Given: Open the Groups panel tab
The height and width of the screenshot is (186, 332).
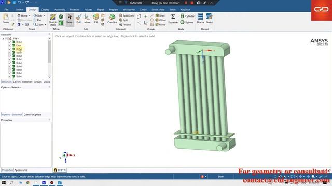Looking at the screenshot, I should pos(38,82).
